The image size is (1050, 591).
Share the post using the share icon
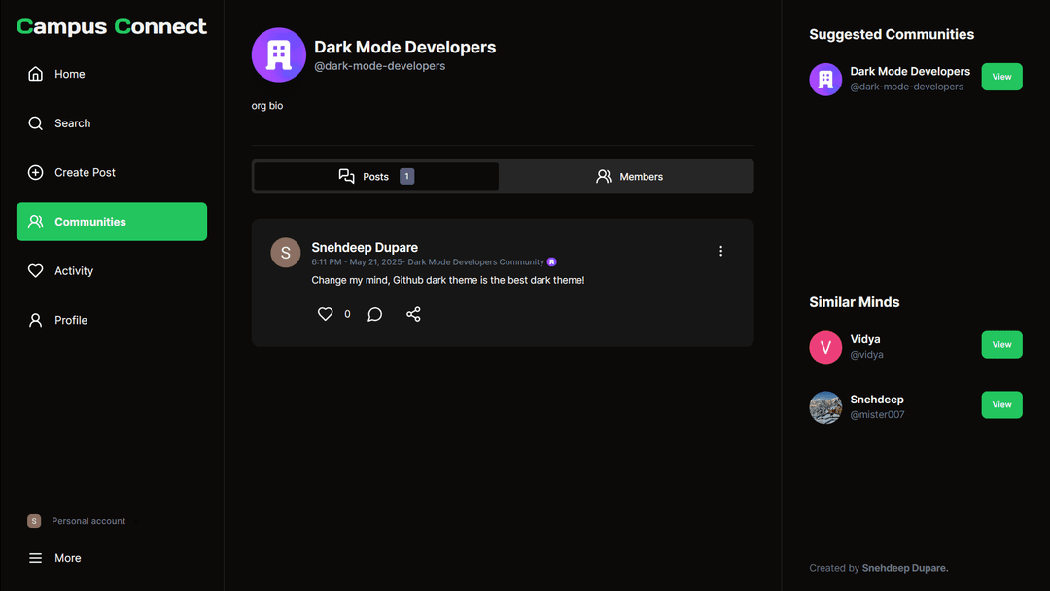point(413,314)
